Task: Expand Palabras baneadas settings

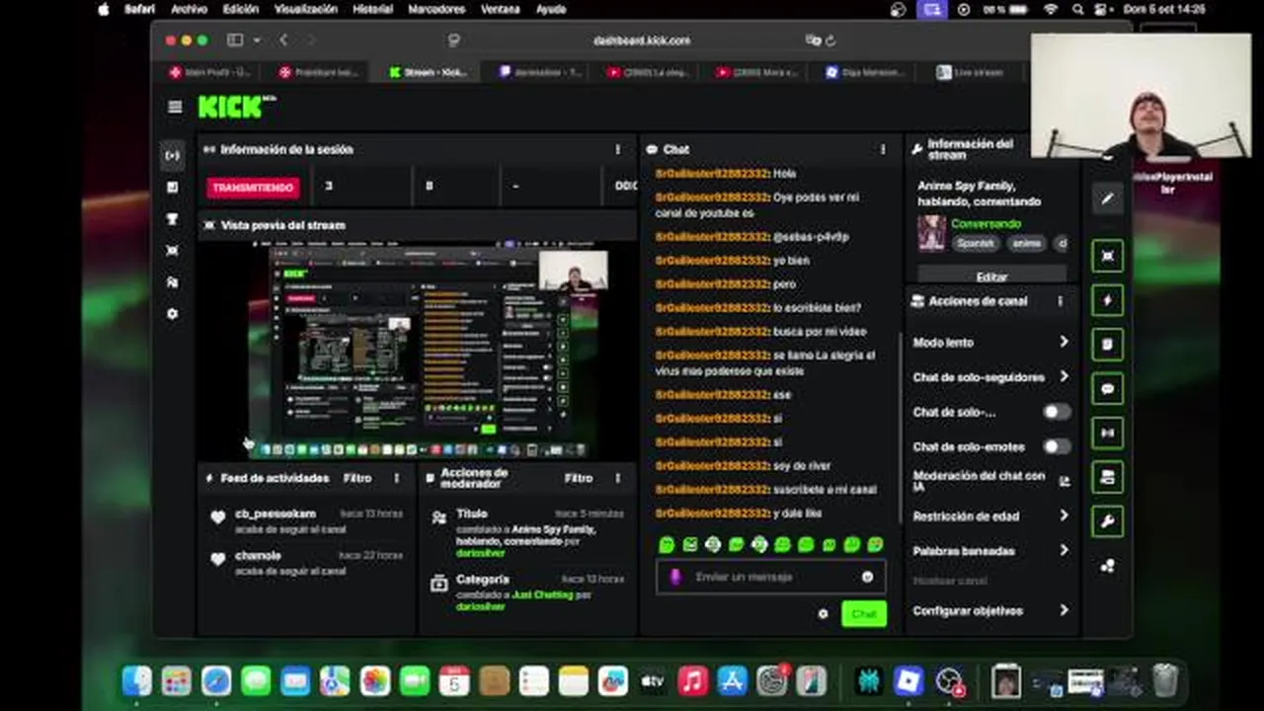Action: 990,550
